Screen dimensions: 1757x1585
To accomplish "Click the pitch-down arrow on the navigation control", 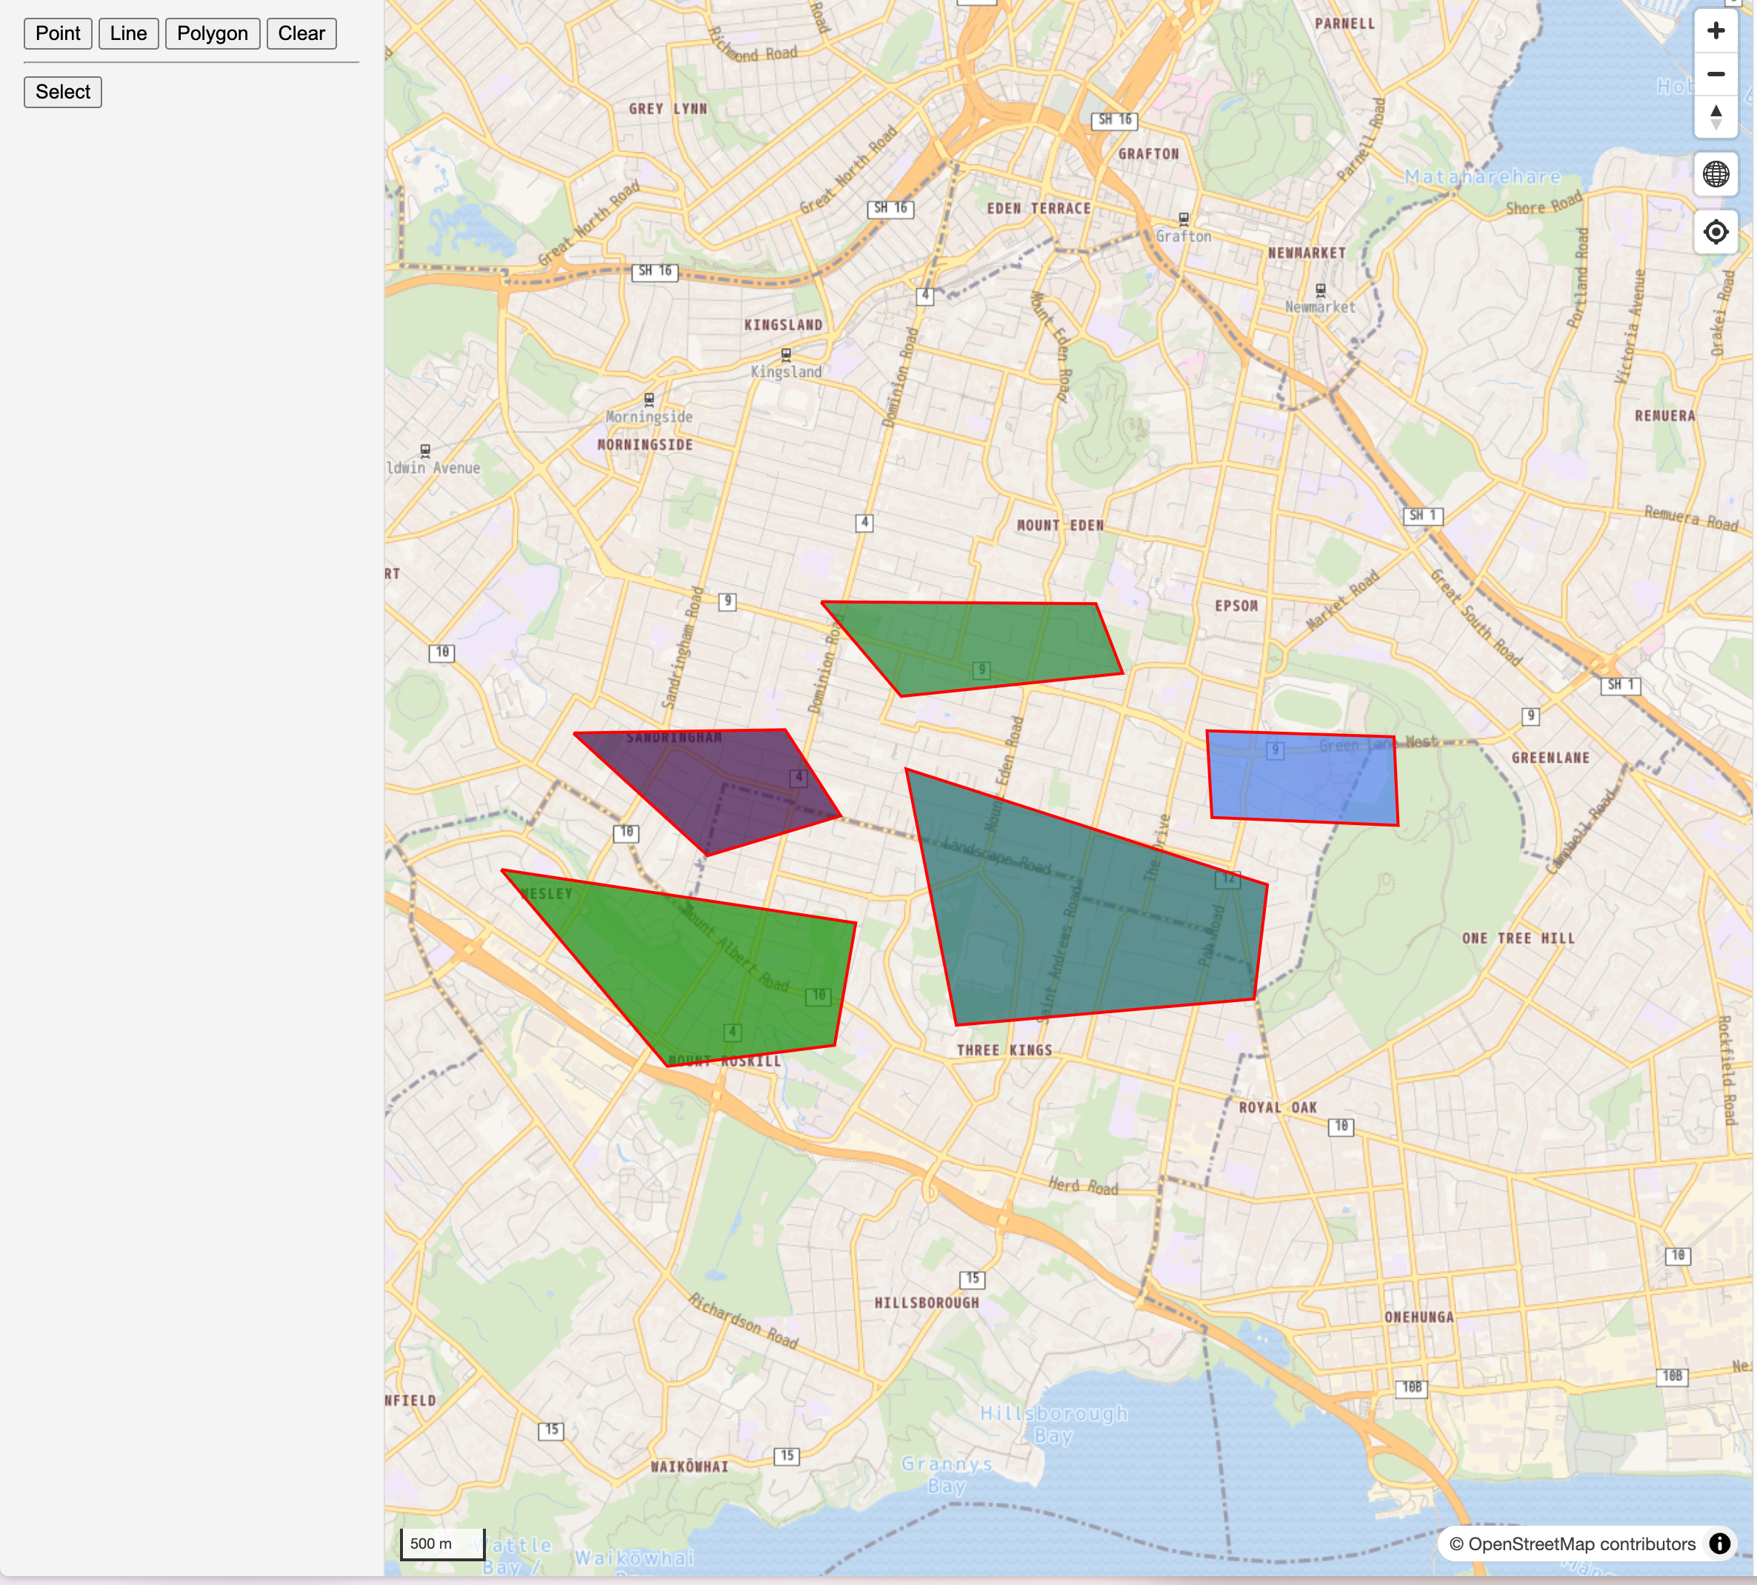I will click(1716, 126).
